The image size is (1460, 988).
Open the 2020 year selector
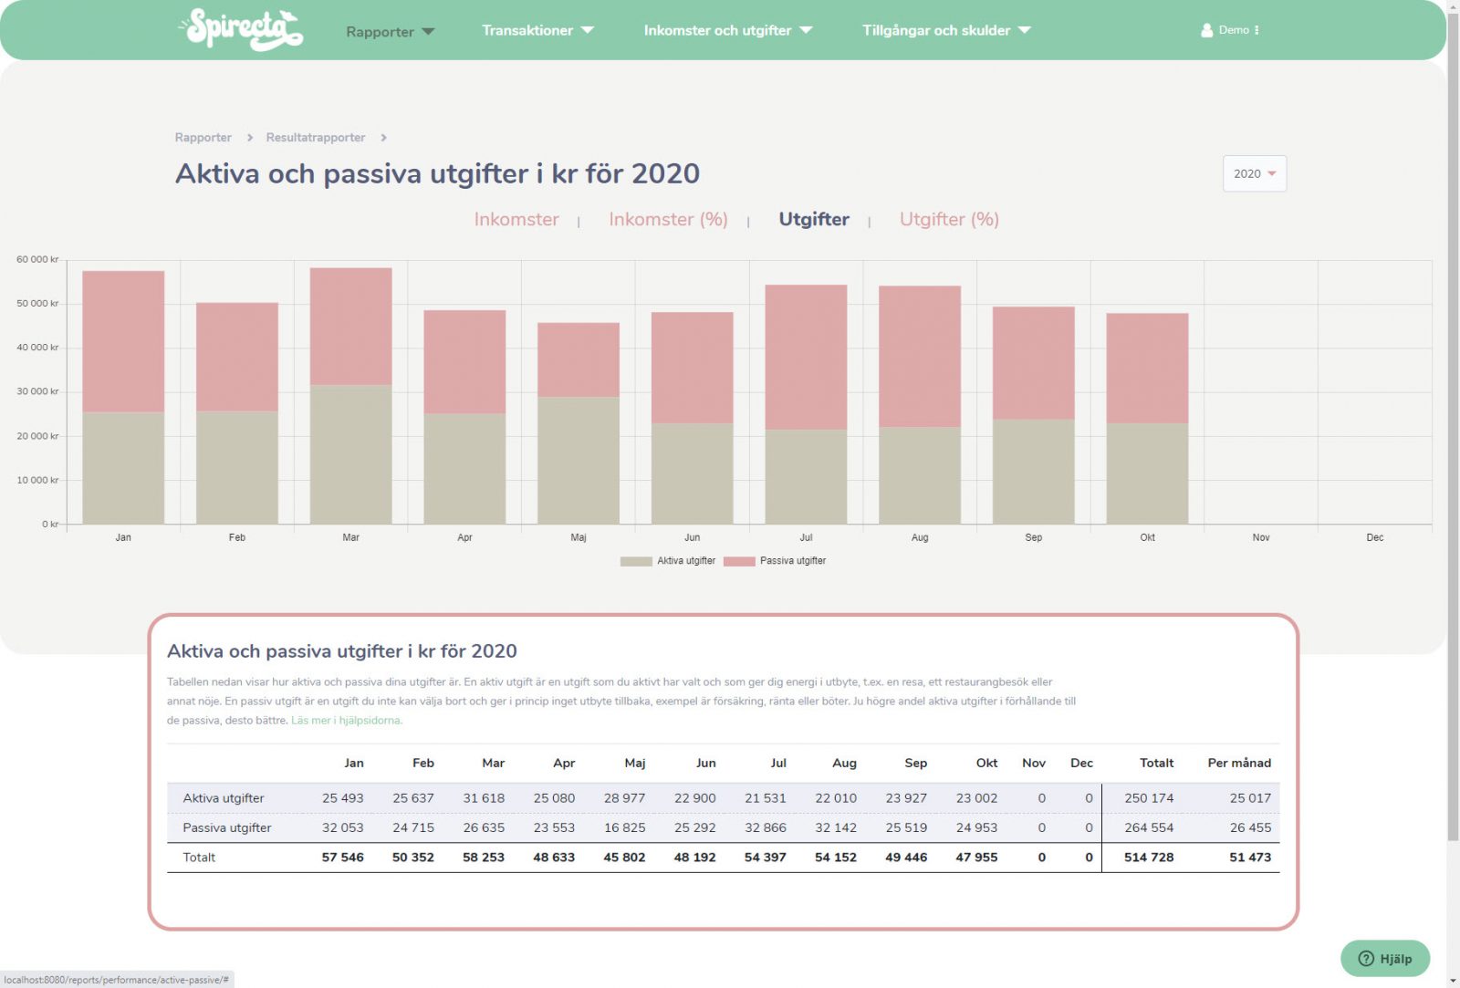click(x=1254, y=173)
